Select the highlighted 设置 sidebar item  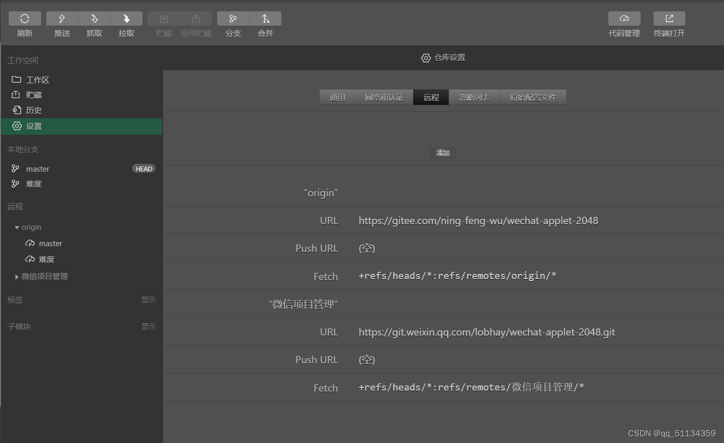(81, 126)
